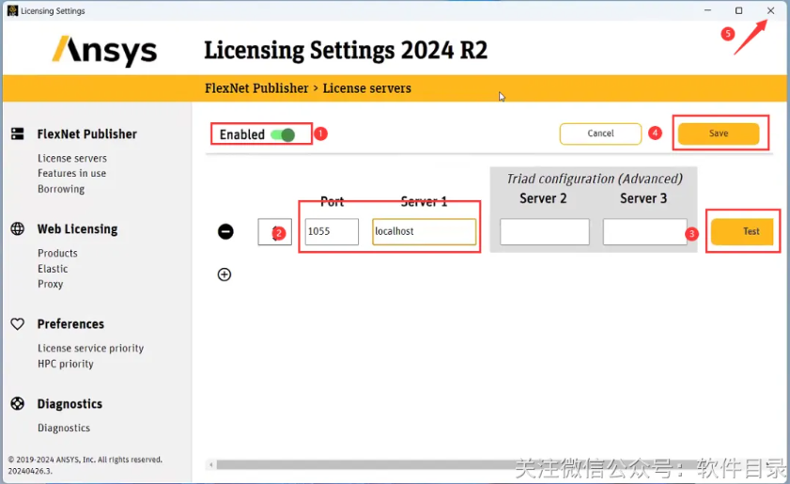Open License service priority preferences

tap(90, 348)
